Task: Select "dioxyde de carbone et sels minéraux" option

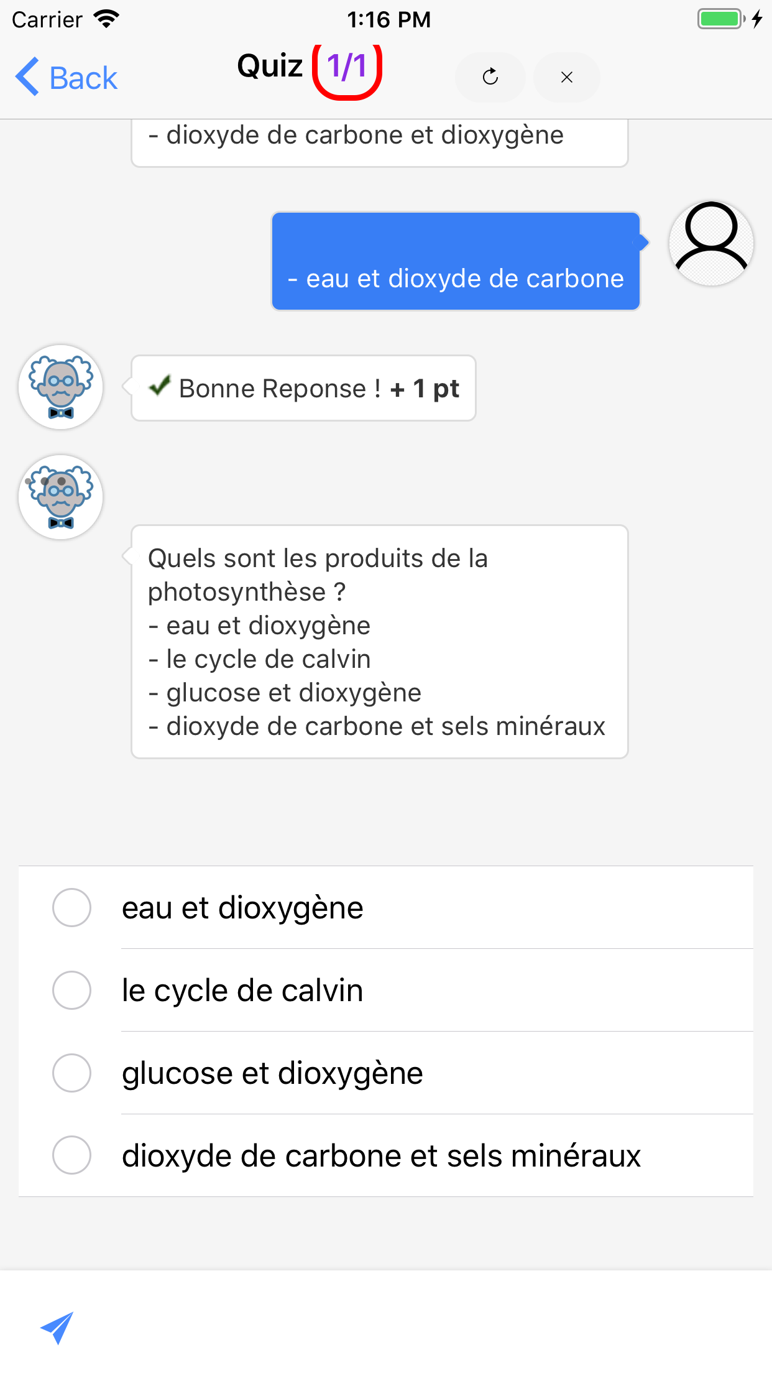Action: pyautogui.click(x=72, y=1155)
